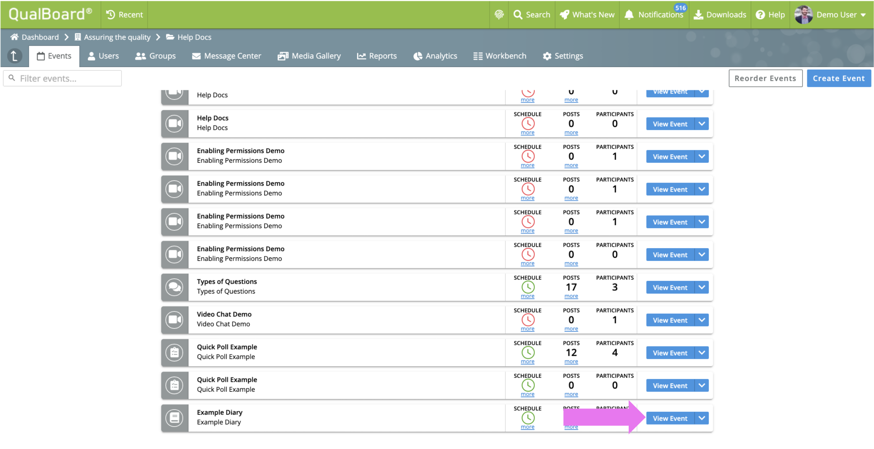874x449 pixels.
Task: Expand the View Event dropdown for Video Chat Demo
Action: point(702,320)
